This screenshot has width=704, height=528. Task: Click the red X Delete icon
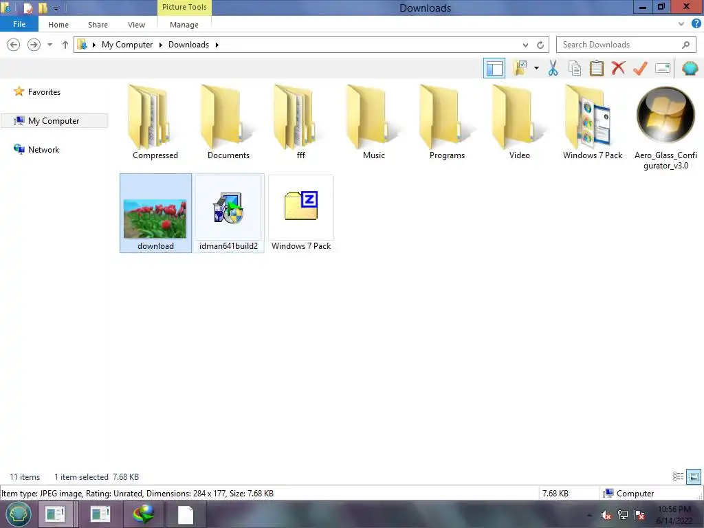(618, 68)
